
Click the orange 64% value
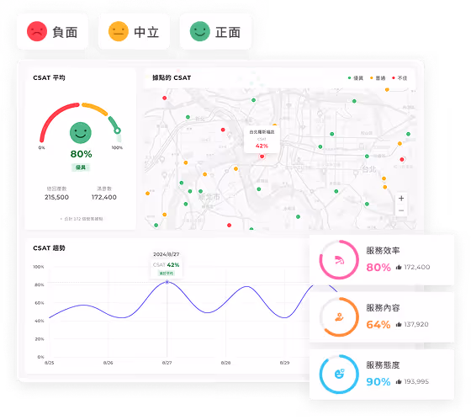click(378, 325)
